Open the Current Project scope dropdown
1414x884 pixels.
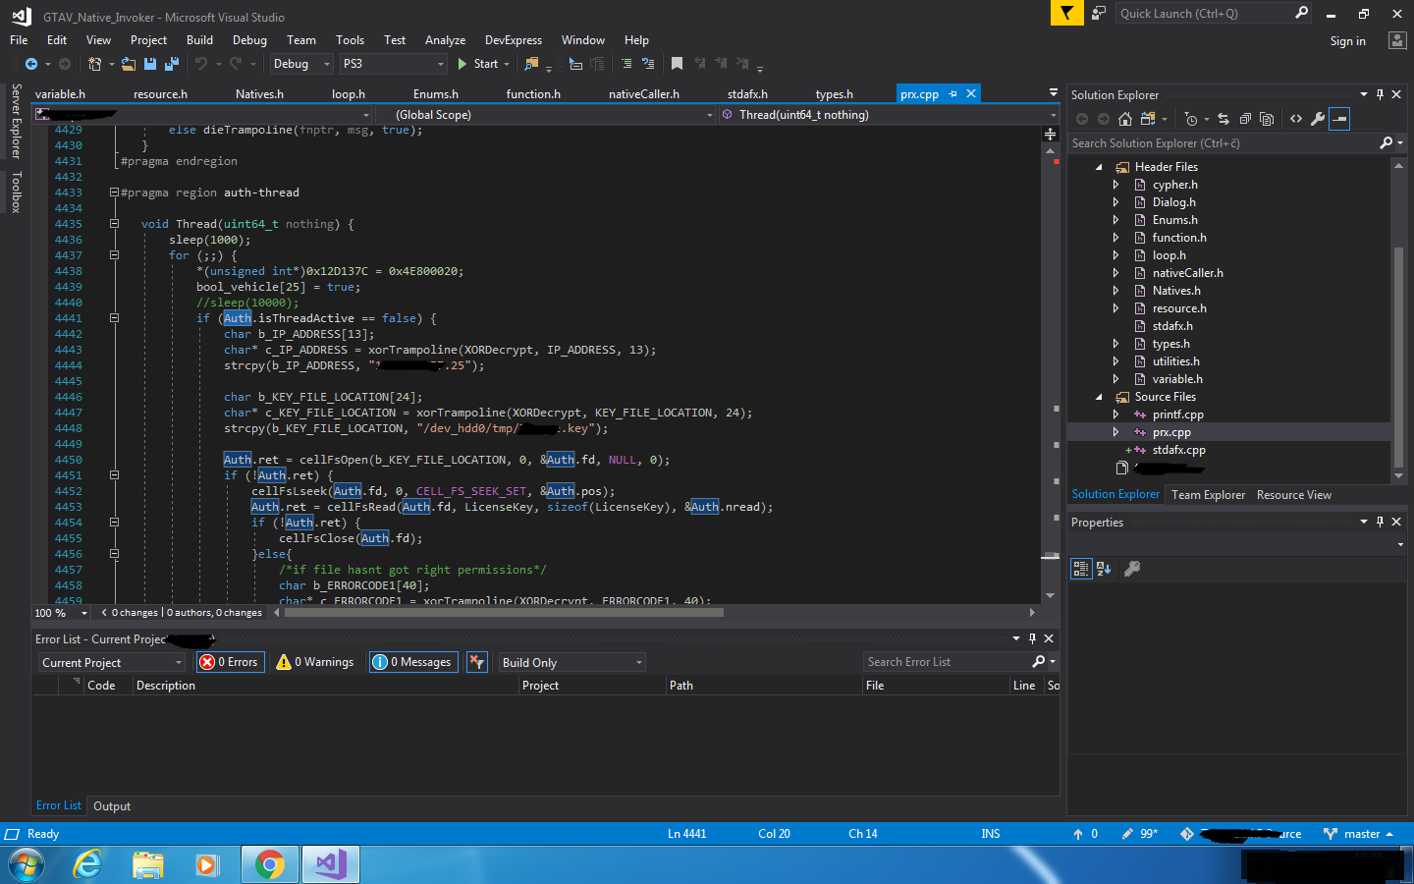pos(111,663)
